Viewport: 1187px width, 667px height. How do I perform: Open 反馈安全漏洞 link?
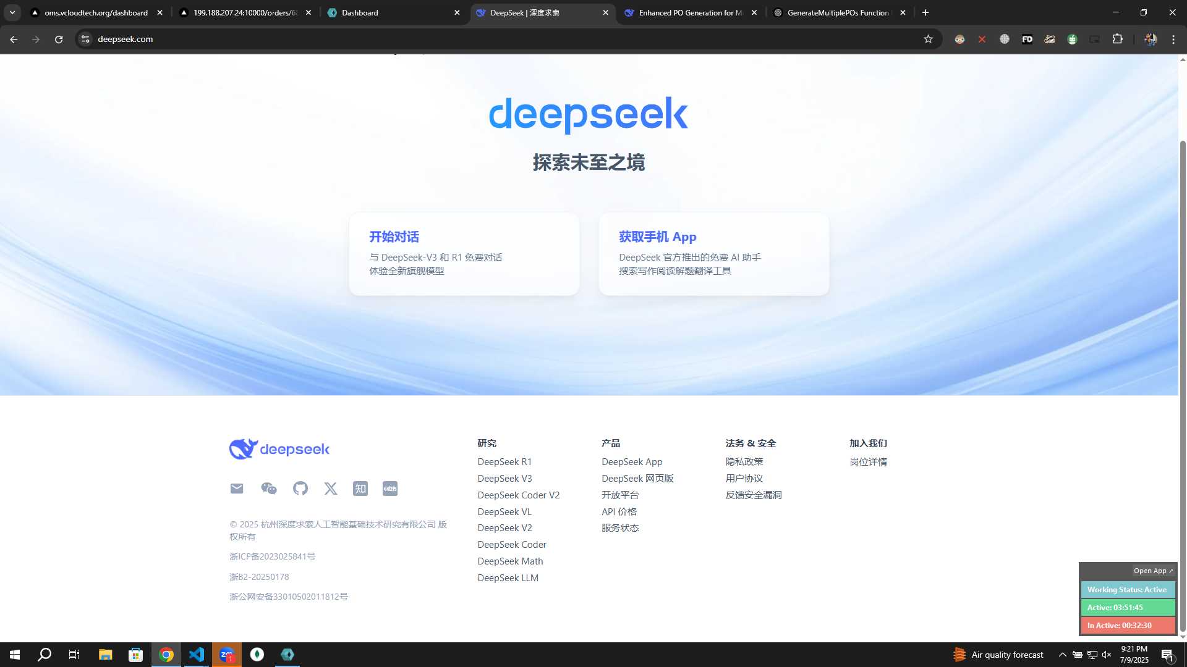(x=754, y=495)
